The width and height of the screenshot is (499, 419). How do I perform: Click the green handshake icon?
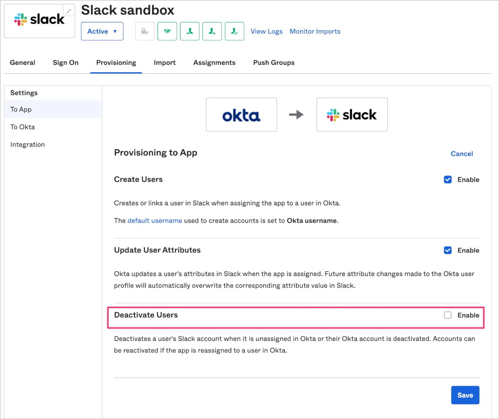(167, 31)
